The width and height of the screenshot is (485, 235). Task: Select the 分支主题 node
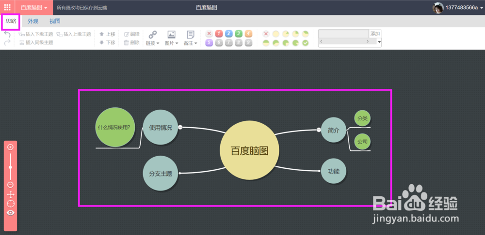coord(161,173)
